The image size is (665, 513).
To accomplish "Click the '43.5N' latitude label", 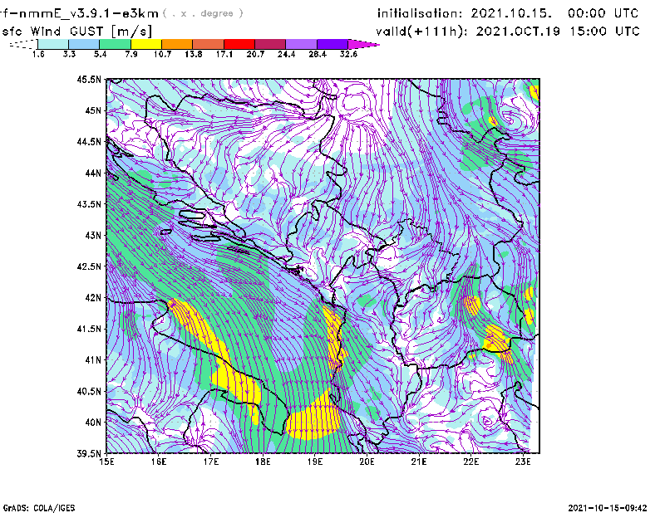I will click(x=89, y=204).
